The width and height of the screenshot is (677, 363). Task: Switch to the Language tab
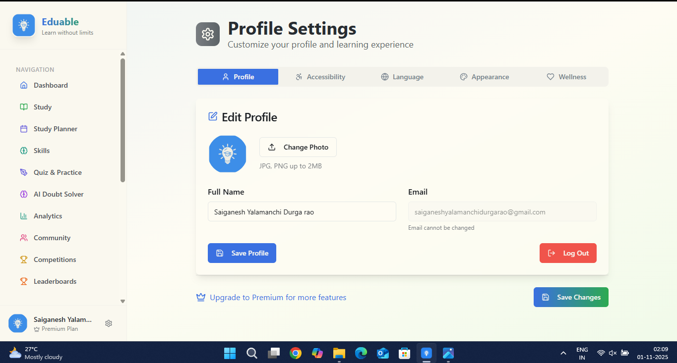click(402, 77)
